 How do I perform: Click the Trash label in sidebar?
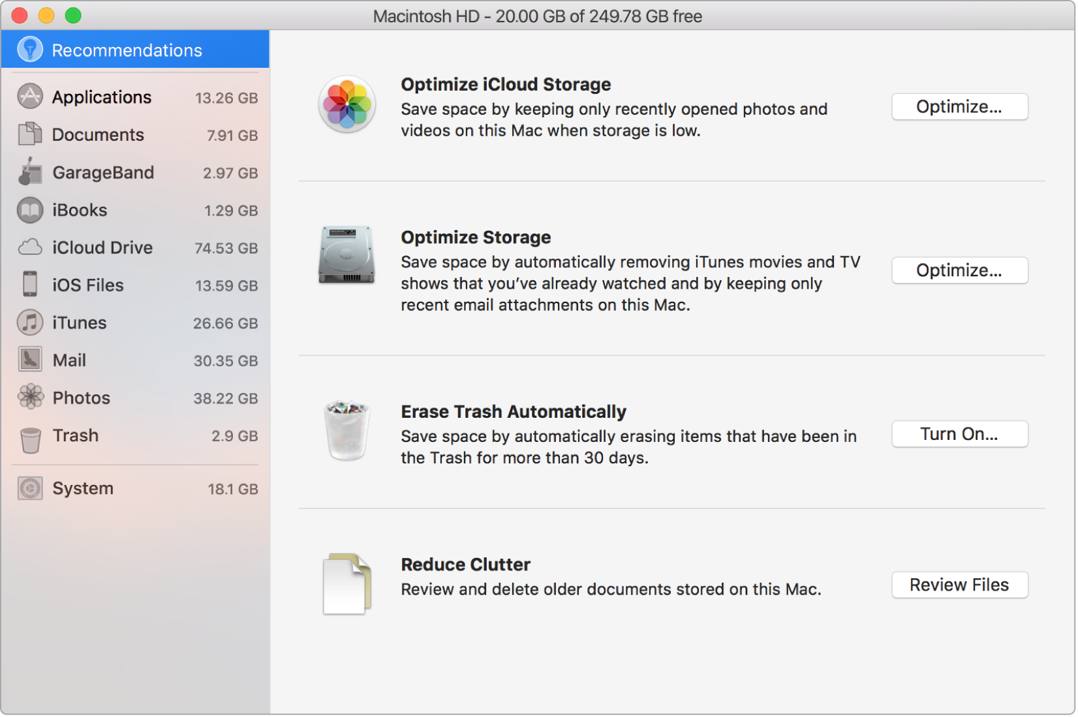point(76,436)
